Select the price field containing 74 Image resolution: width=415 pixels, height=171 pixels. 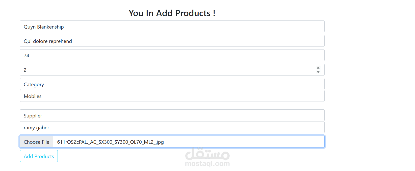coord(172,55)
